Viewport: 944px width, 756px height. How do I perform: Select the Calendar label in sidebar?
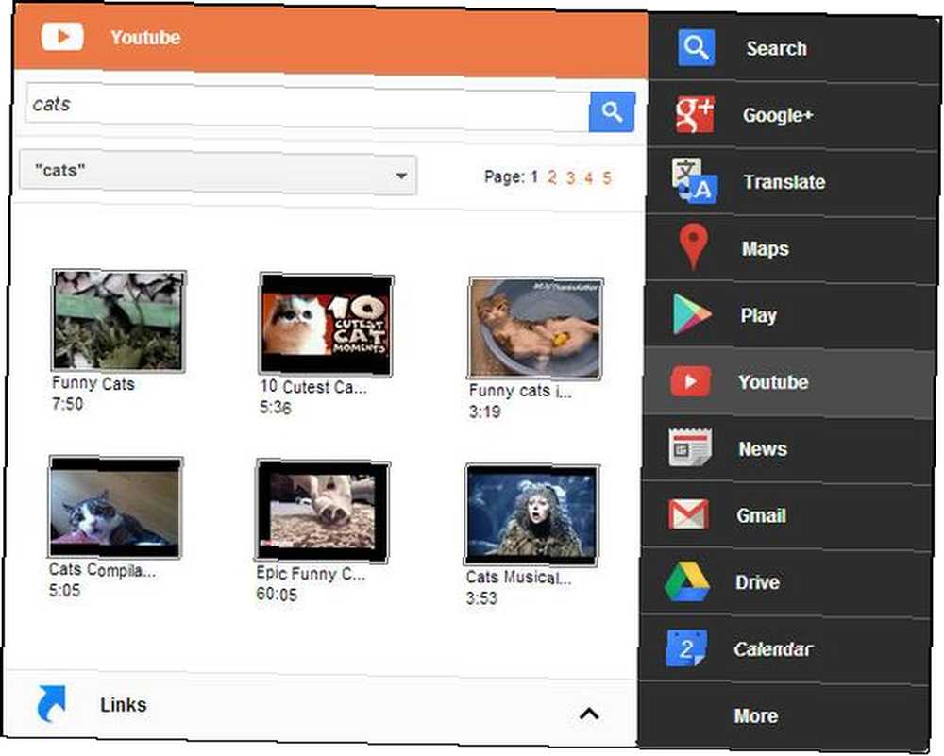pyautogui.click(x=774, y=649)
